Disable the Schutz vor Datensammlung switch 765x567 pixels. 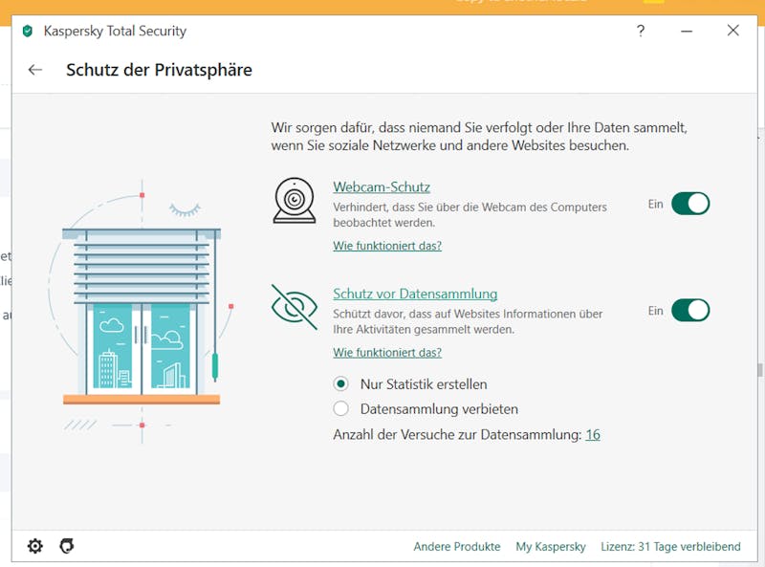tap(690, 311)
